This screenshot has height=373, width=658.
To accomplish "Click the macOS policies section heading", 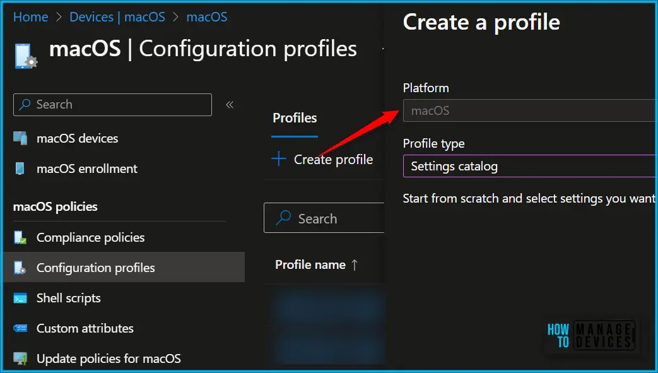I will point(56,206).
